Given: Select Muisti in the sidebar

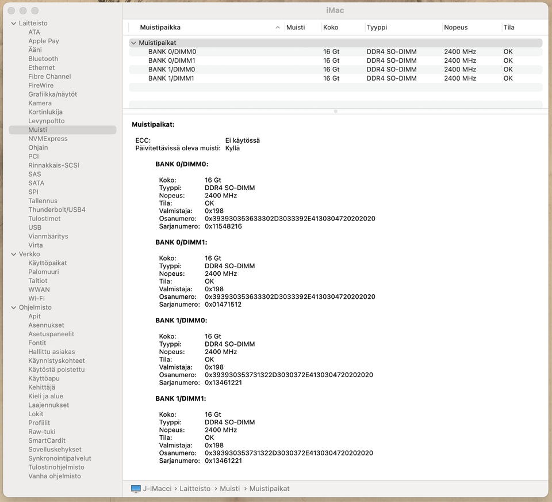Looking at the screenshot, I should [62, 130].
